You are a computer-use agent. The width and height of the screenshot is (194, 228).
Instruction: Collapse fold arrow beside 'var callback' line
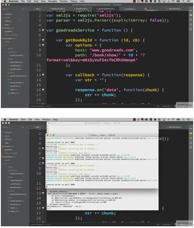[43, 75]
